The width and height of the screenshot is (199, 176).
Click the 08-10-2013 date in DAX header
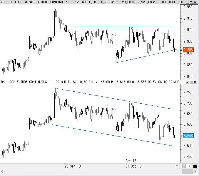tap(167, 82)
